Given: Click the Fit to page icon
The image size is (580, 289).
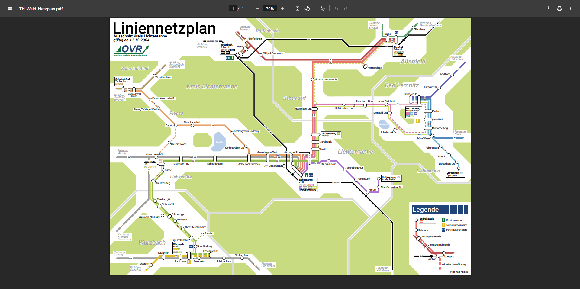Looking at the screenshot, I should pyautogui.click(x=298, y=8).
